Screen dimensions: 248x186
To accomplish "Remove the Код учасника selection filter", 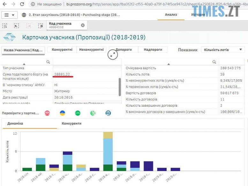I will pos(83,25).
